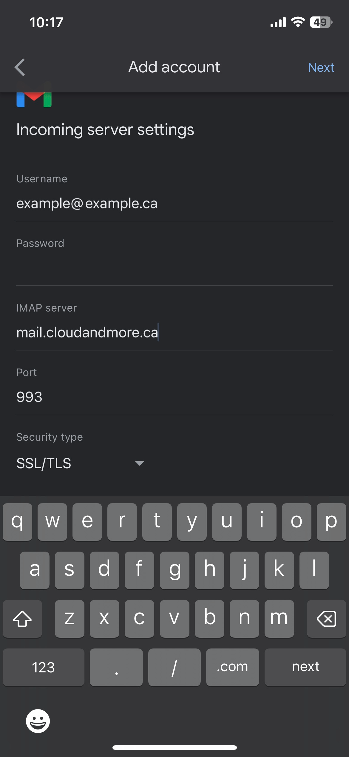
Task: Tap the period key on keyboard
Action: (116, 667)
